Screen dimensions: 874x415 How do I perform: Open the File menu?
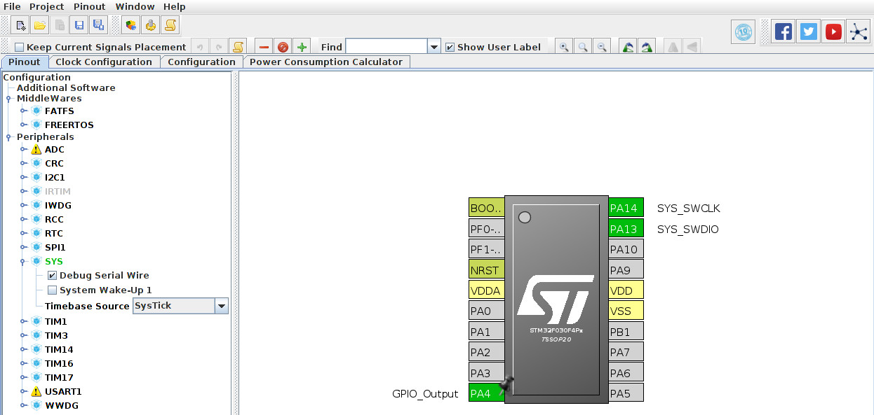pos(12,6)
